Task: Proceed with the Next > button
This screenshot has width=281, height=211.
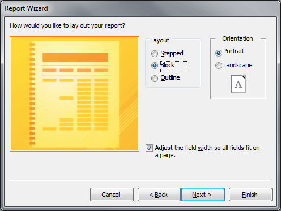Action: (203, 195)
